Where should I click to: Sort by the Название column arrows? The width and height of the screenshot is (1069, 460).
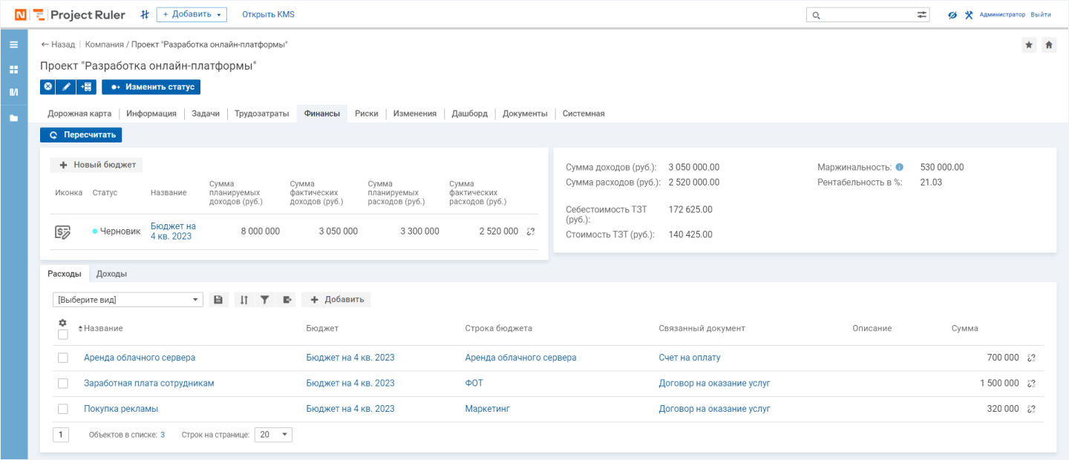(80, 329)
